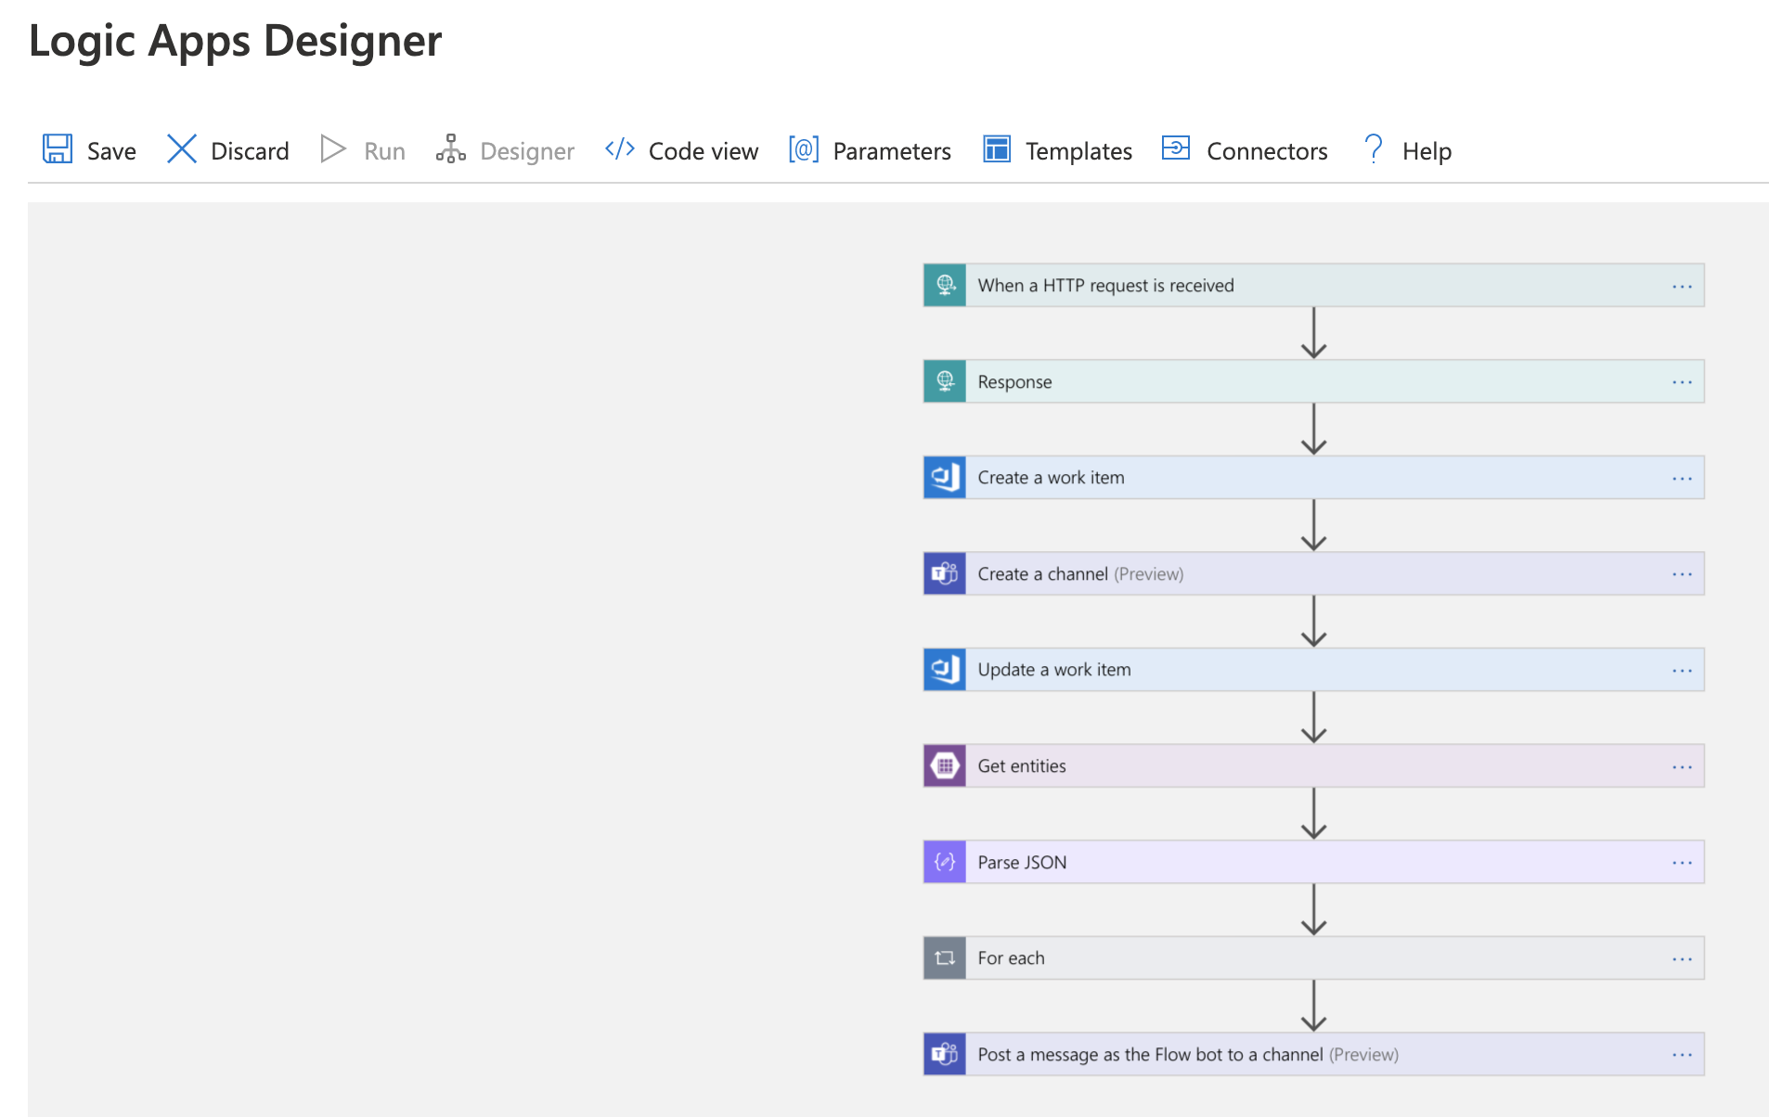Select the Save toolbar label

click(x=111, y=151)
